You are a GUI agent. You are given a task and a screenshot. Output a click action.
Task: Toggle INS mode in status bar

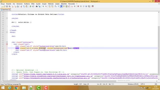point(156,84)
